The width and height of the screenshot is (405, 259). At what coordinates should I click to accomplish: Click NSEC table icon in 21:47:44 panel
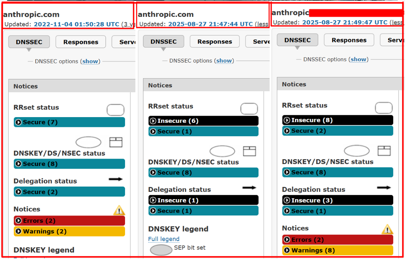tap(249, 151)
